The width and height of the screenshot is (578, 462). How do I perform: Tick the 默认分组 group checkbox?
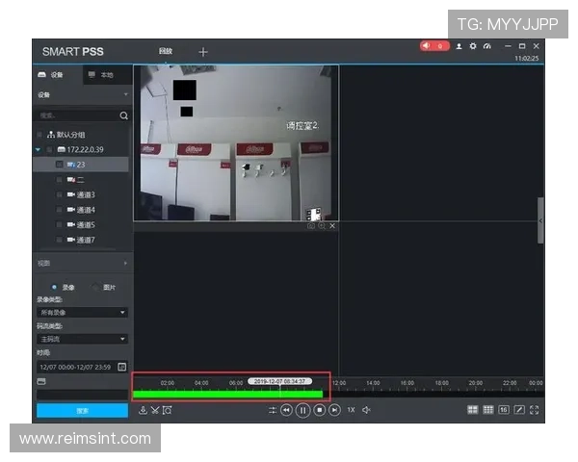click(x=39, y=135)
